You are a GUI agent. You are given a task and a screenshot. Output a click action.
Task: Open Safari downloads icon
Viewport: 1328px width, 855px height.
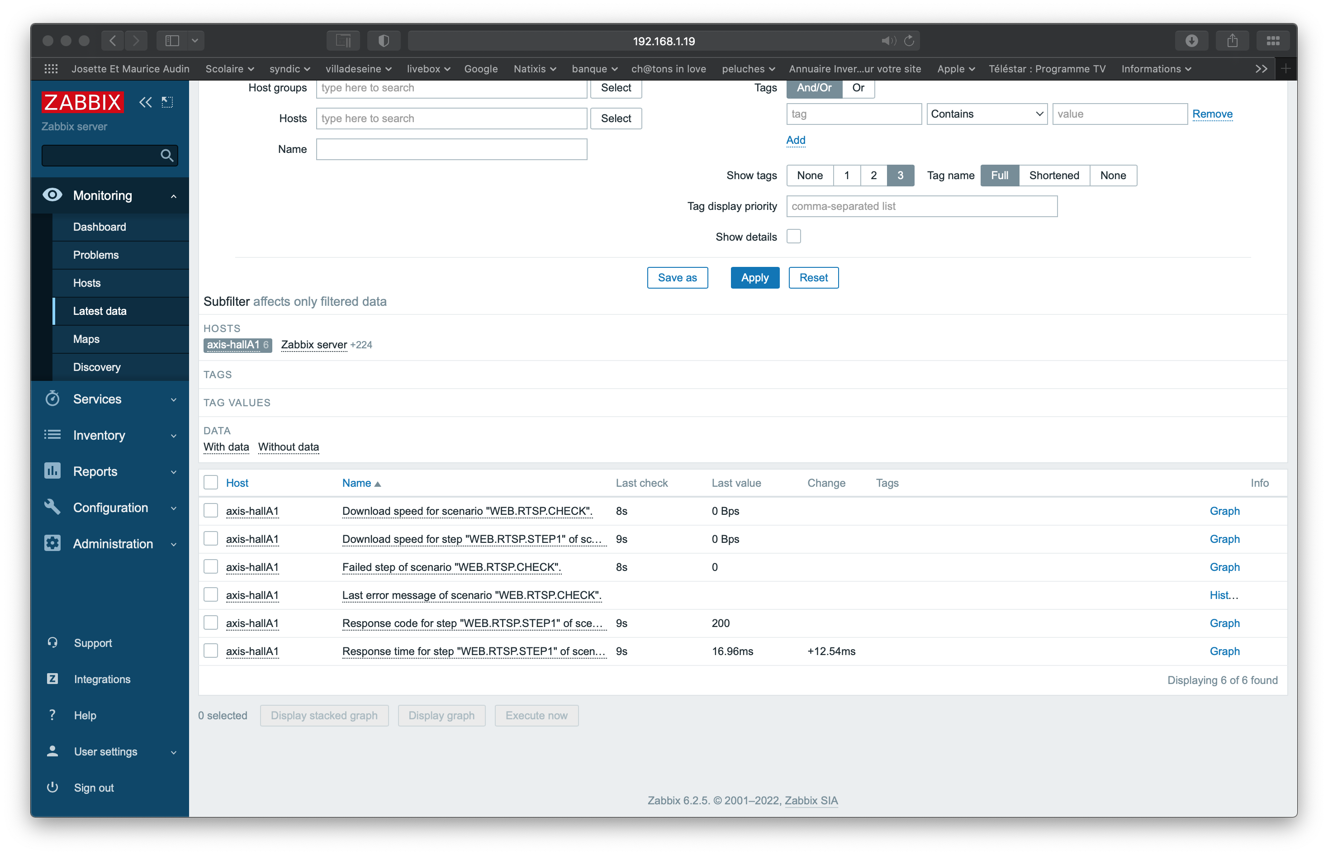tap(1191, 41)
